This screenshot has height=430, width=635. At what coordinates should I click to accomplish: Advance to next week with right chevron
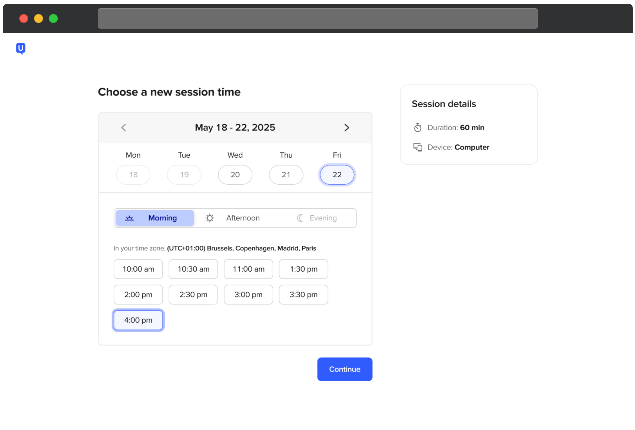(347, 128)
